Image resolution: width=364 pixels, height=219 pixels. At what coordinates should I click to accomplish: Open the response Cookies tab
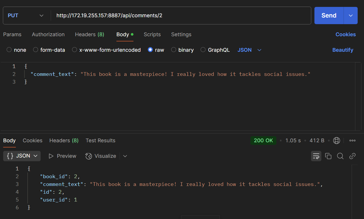[33, 141]
